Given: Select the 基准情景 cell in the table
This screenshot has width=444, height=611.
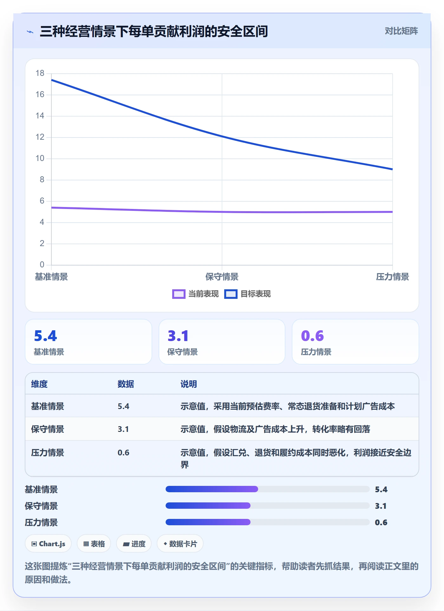Looking at the screenshot, I should click(48, 406).
